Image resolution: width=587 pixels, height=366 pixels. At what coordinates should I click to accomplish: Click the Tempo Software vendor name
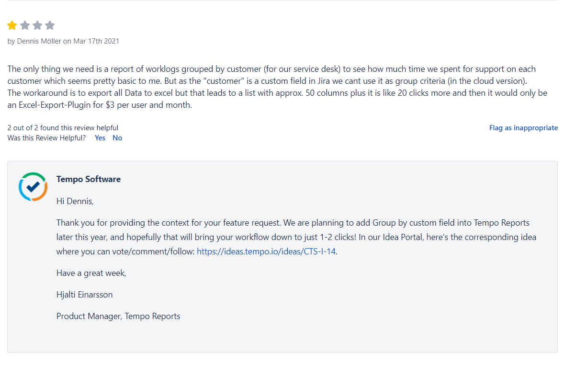point(89,179)
